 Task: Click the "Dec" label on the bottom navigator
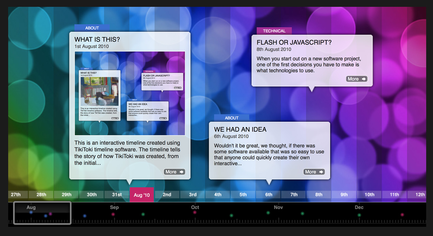tap(359, 207)
